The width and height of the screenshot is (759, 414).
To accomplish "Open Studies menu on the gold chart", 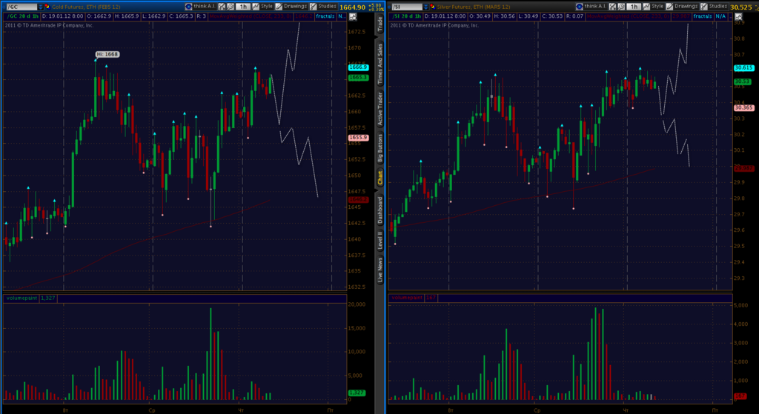I will (x=323, y=7).
